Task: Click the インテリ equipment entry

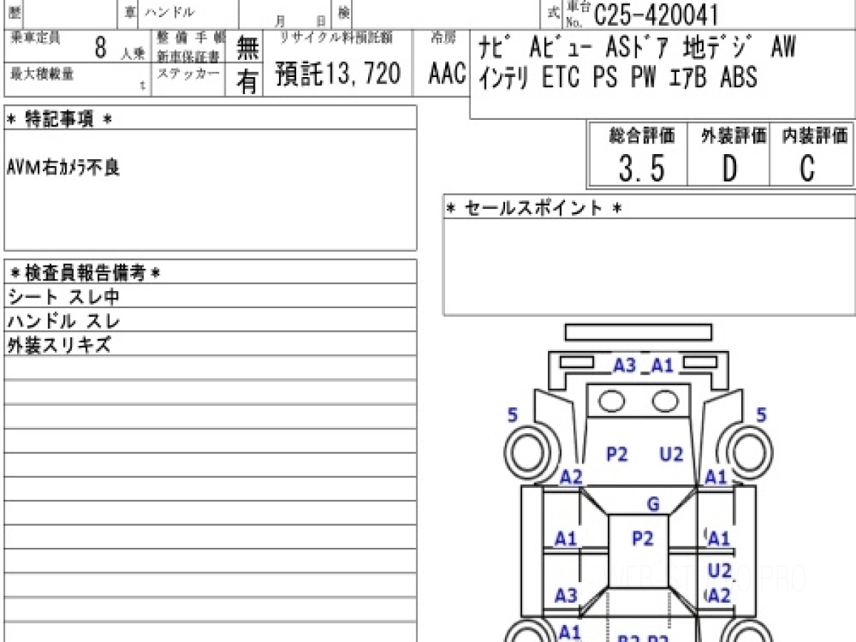Action: pos(504,77)
